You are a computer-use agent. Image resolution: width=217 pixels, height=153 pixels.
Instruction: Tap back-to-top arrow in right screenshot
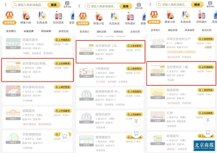click(x=208, y=120)
